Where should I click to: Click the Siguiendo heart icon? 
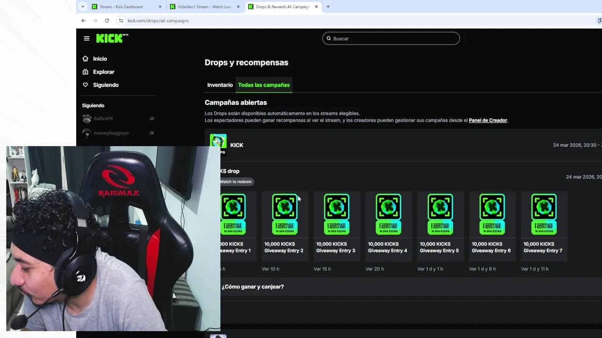(x=85, y=85)
